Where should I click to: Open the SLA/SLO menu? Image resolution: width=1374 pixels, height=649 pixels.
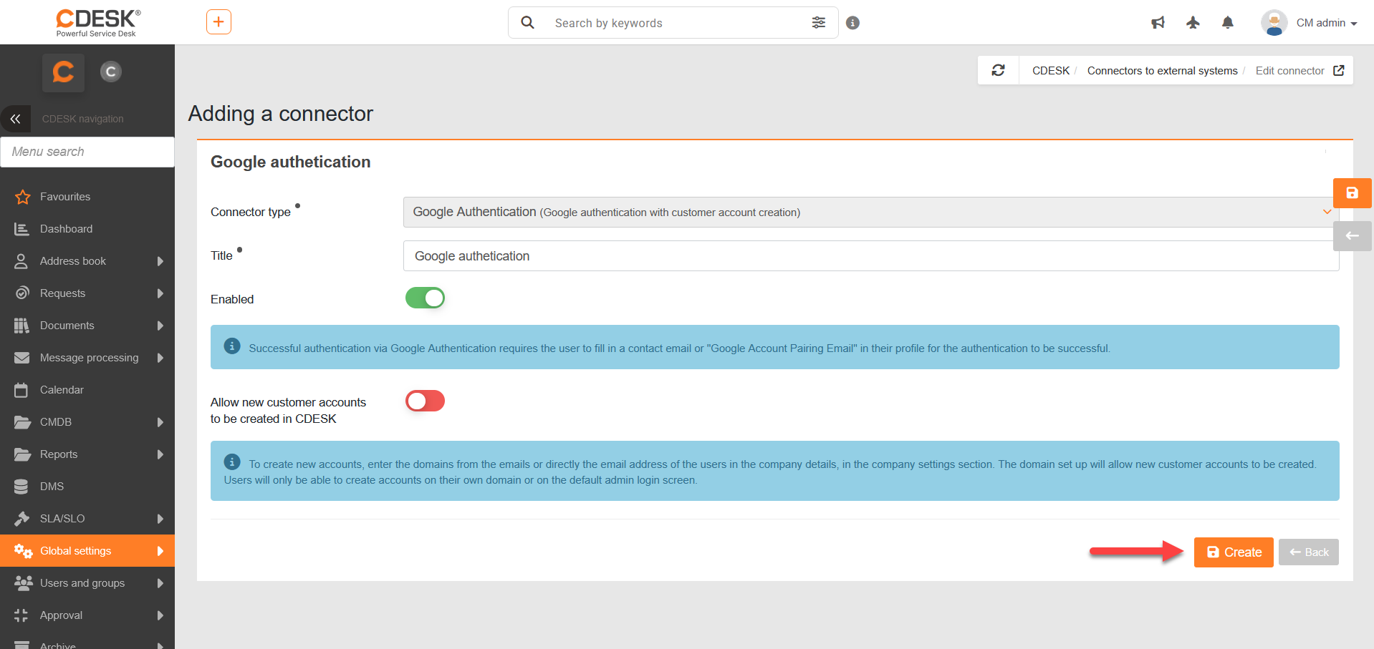click(62, 519)
